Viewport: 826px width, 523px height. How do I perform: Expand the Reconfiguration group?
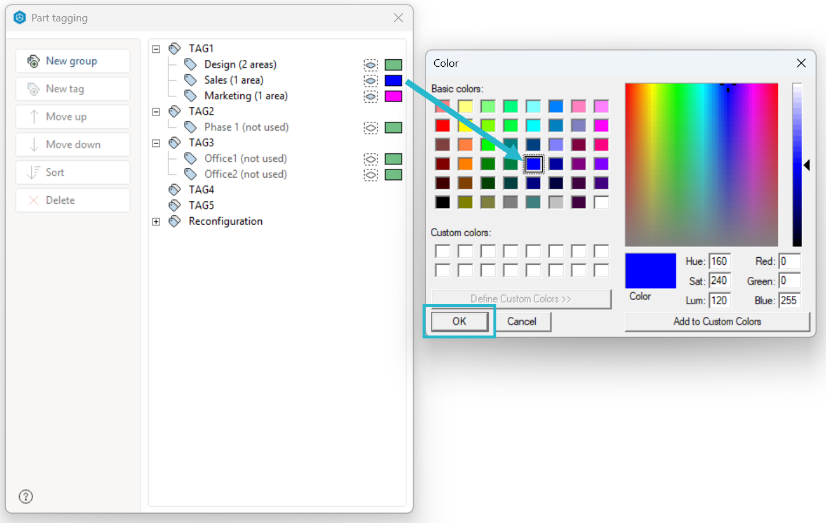click(x=156, y=222)
